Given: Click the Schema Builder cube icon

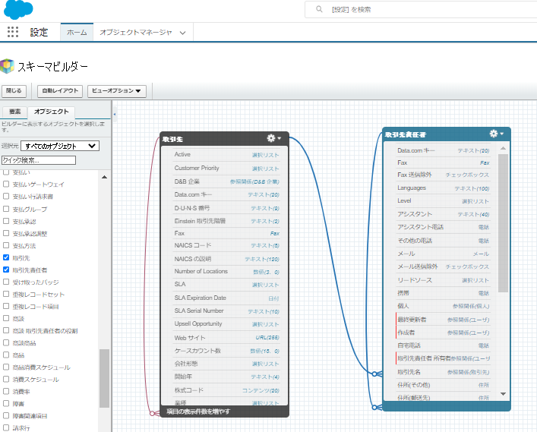Looking at the screenshot, I should click(x=7, y=66).
